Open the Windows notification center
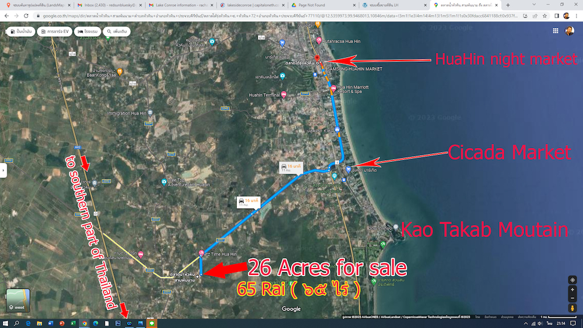 pos(573,323)
